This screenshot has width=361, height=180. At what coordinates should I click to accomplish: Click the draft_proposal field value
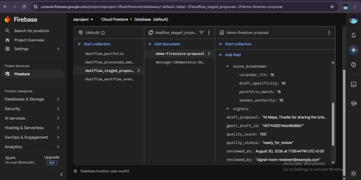click(x=294, y=117)
